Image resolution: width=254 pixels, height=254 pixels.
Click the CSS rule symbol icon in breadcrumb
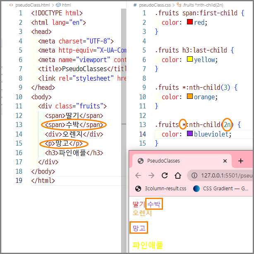point(179,5)
